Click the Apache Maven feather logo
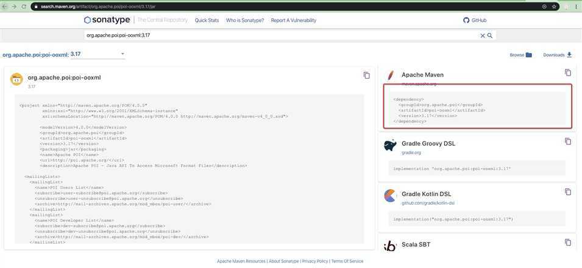Viewport: 582px width, 268px height. click(390, 76)
